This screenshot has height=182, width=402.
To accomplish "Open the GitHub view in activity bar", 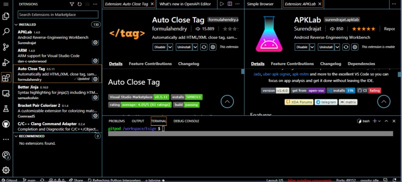I will [5, 124].
